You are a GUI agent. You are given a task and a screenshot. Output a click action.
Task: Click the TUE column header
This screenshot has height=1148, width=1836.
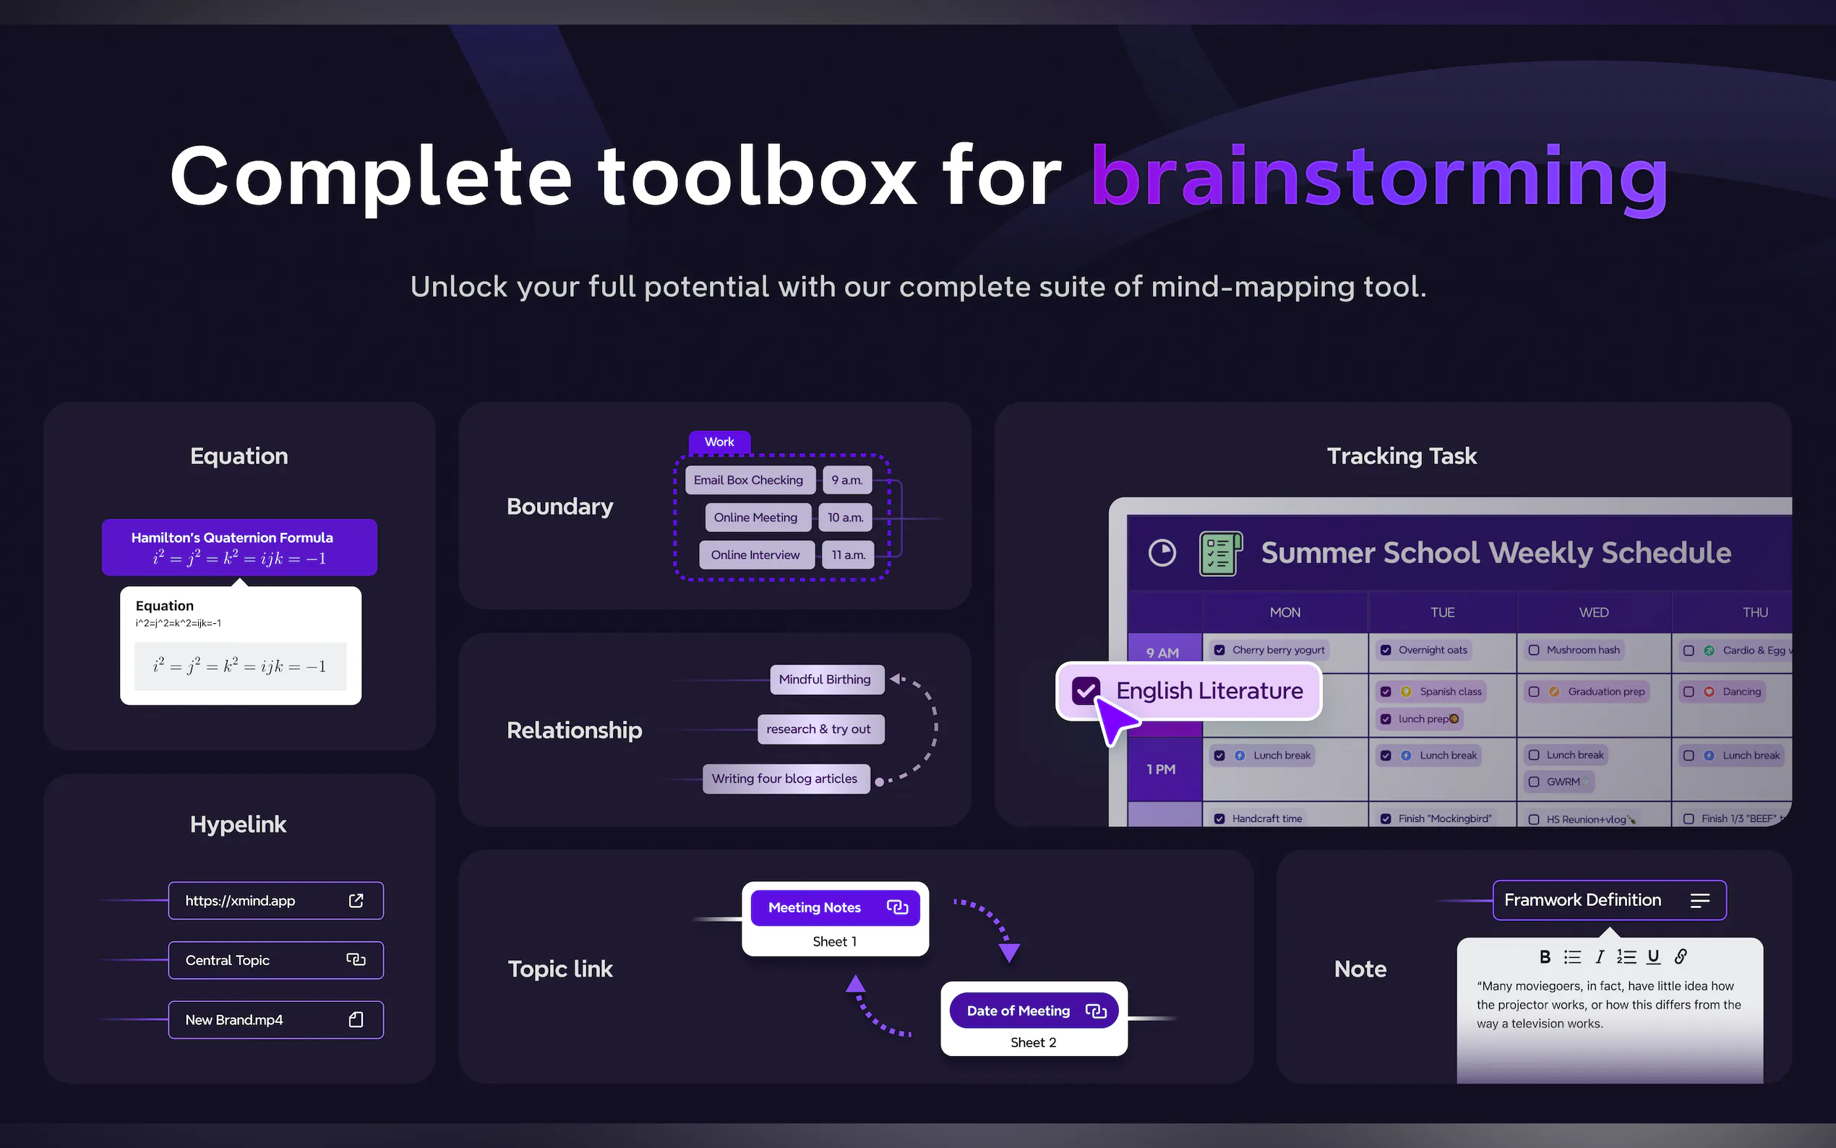pos(1442,612)
